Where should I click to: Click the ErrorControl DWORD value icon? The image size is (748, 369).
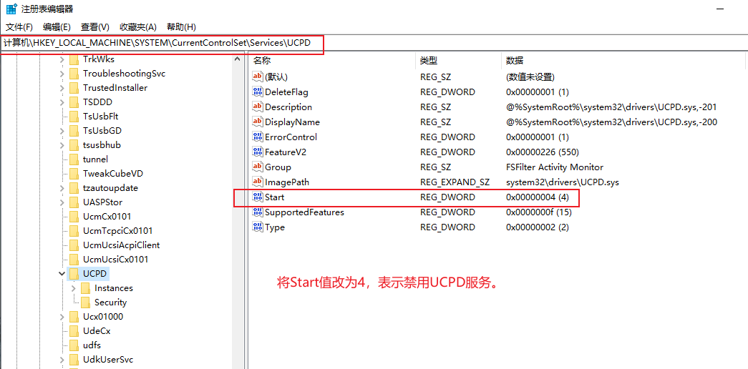point(258,137)
